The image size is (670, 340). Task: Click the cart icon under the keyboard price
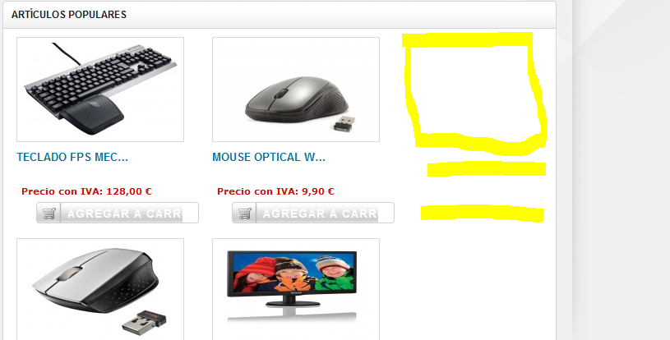pyautogui.click(x=49, y=213)
